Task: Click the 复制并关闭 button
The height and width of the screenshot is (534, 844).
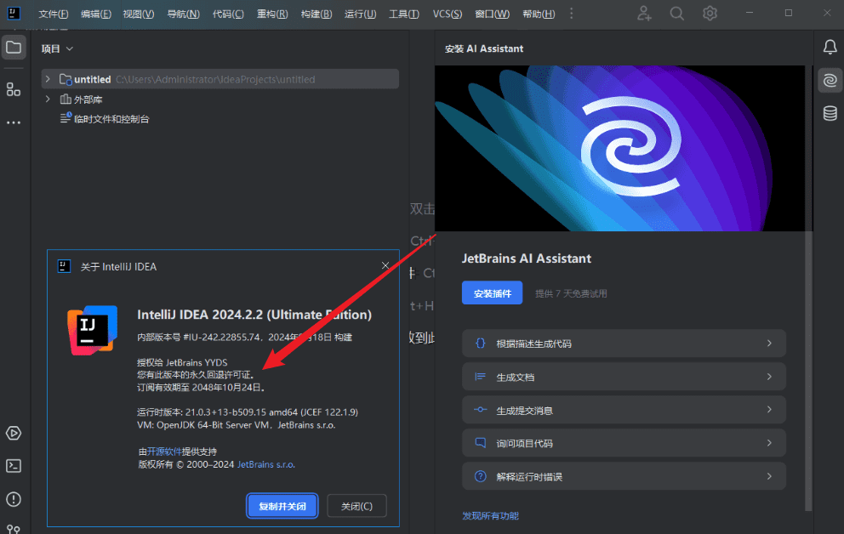Action: tap(282, 506)
